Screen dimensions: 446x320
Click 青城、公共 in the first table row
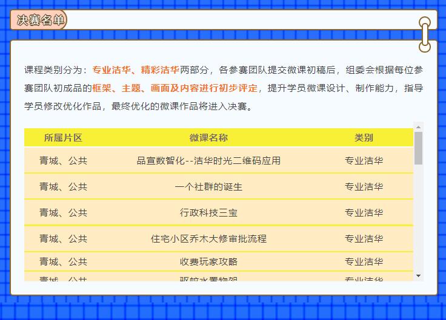pyautogui.click(x=63, y=161)
